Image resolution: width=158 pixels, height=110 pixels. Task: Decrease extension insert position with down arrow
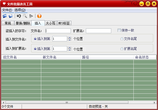69,50
